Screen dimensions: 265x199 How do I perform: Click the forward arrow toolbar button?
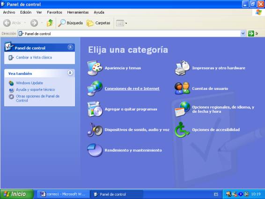pos(34,23)
